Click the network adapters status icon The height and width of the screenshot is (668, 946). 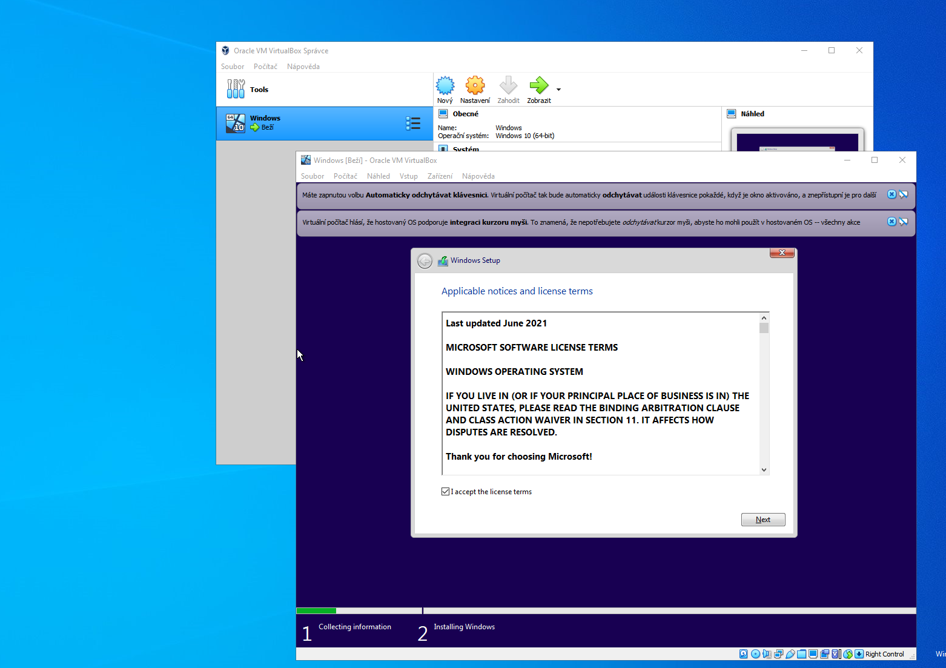coord(778,654)
